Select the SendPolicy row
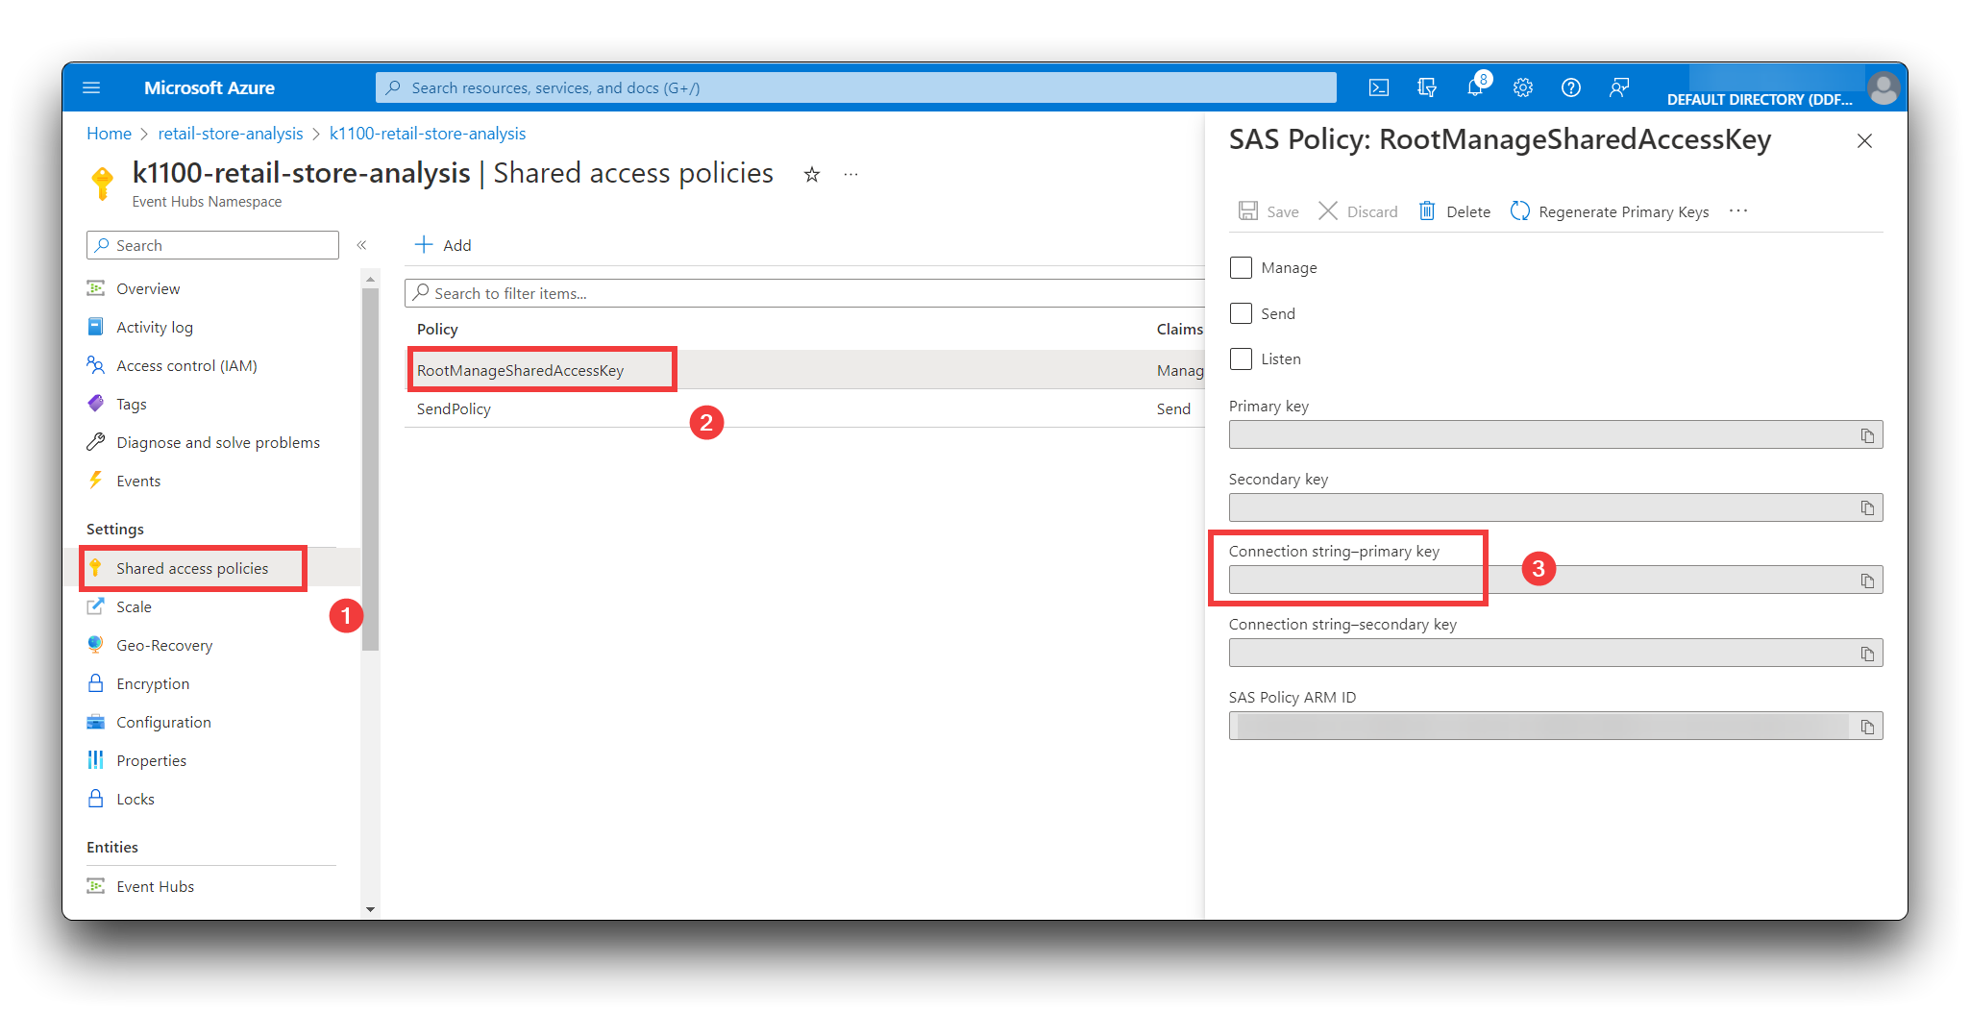Viewport: 1970px width, 1013px height. tap(805, 408)
